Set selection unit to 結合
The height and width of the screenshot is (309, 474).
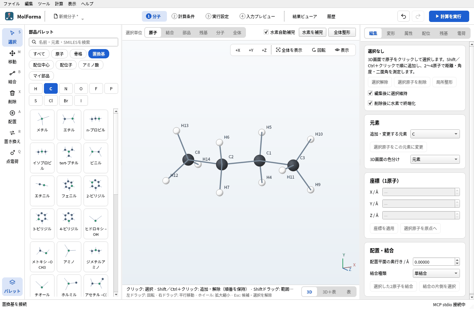[x=170, y=33]
